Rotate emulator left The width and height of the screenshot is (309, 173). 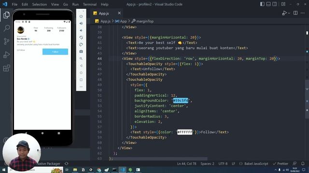point(81,37)
